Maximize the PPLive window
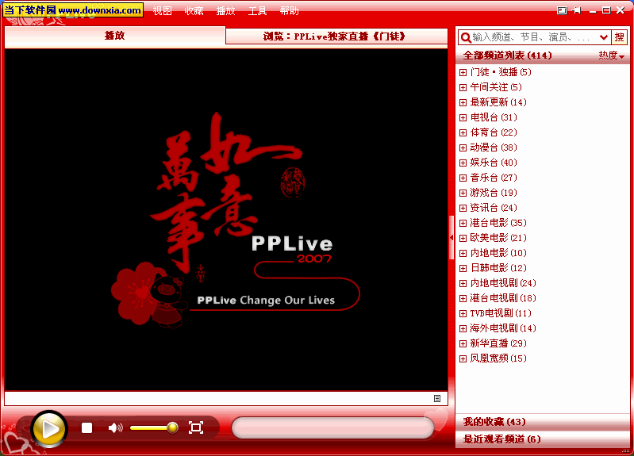 (x=606, y=10)
